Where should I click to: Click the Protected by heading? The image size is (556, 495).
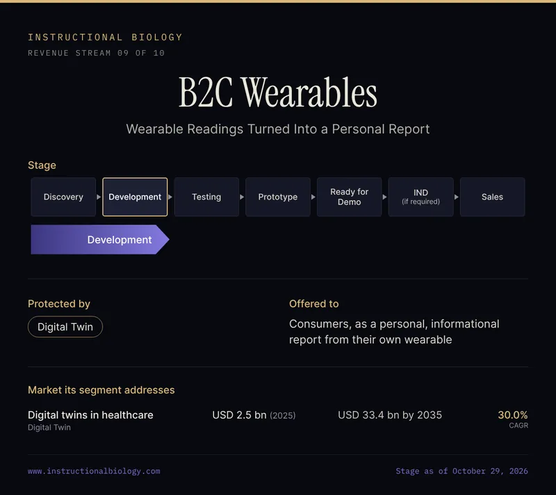59,304
